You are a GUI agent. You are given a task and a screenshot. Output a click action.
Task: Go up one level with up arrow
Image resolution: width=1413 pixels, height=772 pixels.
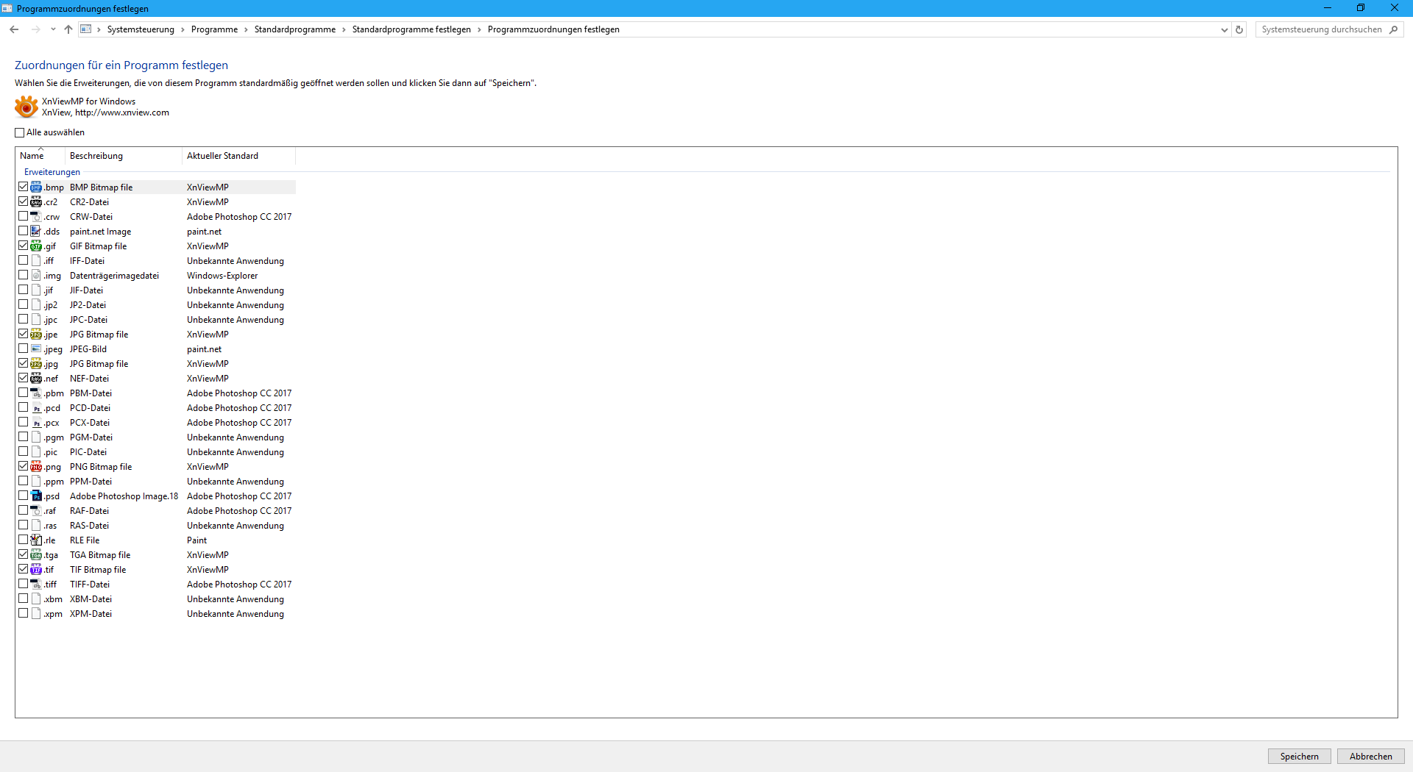[68, 29]
